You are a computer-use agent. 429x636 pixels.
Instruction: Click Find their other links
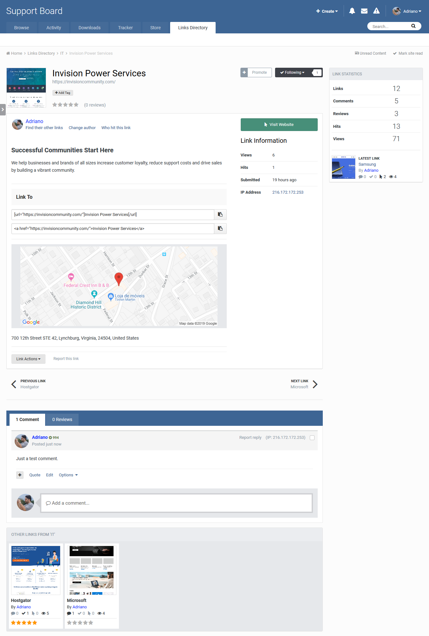tap(44, 128)
